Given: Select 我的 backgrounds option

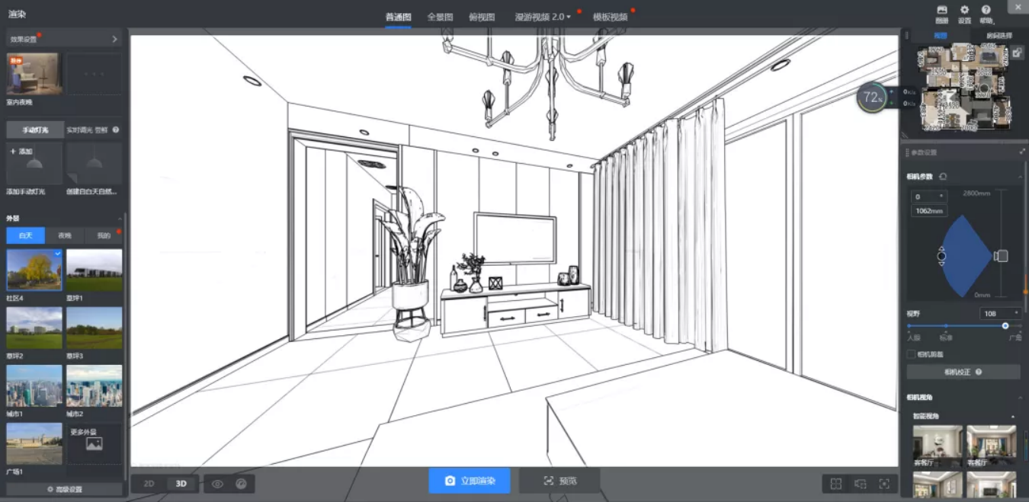Looking at the screenshot, I should [104, 235].
